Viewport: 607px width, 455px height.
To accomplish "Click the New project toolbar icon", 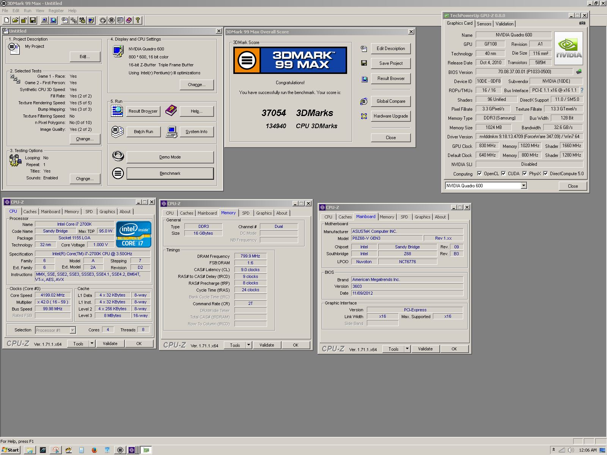I will [x=7, y=20].
